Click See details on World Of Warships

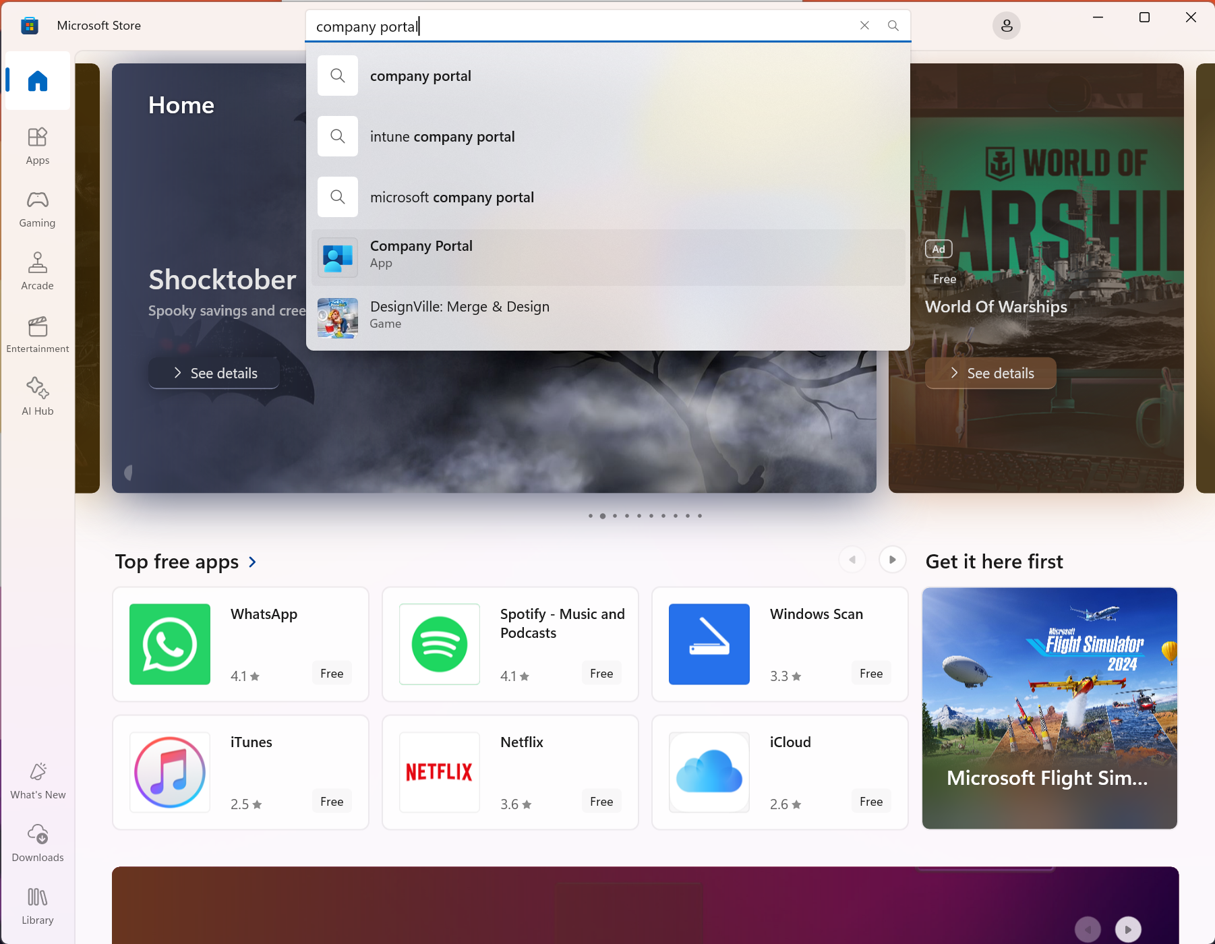pos(990,373)
